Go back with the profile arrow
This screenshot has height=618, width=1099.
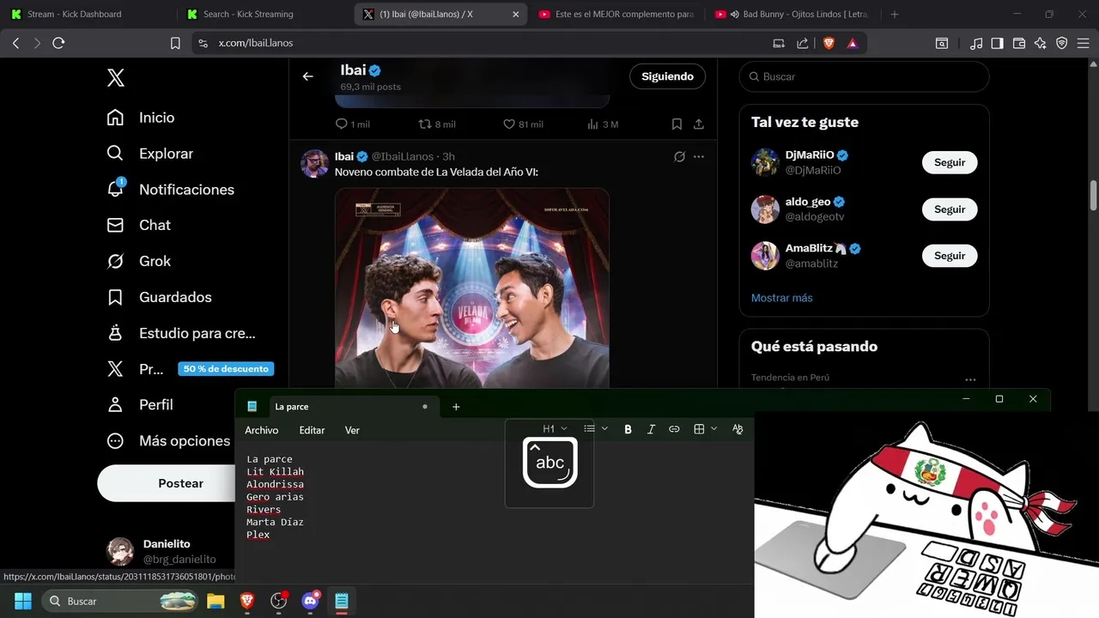pos(308,76)
